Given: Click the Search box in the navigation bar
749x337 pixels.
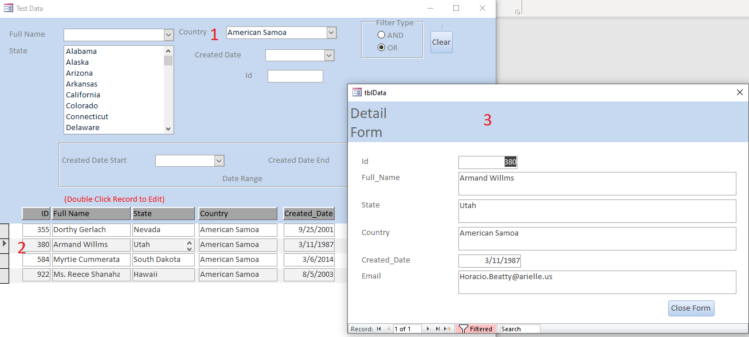Looking at the screenshot, I should coord(519,328).
